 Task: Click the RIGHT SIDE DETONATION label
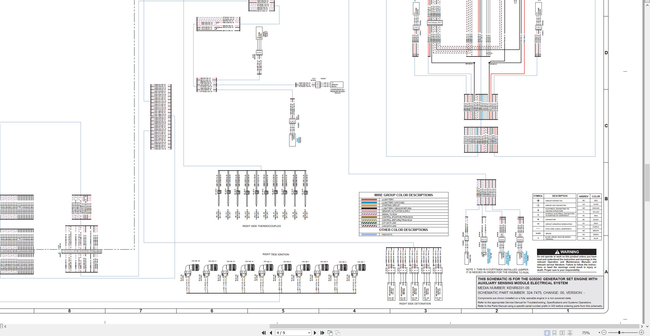click(415, 304)
